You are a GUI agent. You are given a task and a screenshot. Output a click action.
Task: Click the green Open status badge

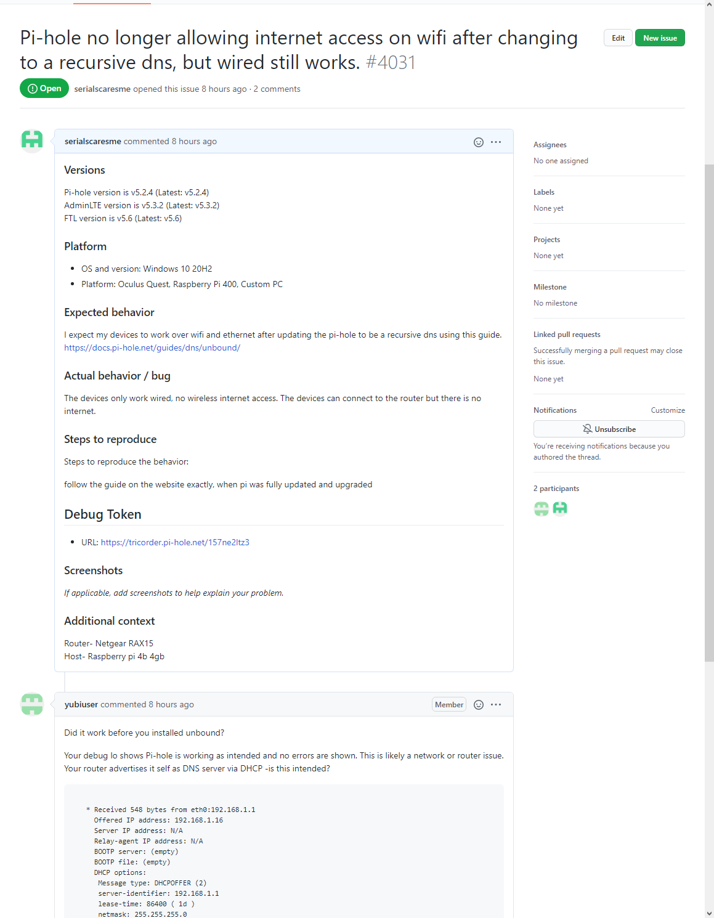[x=44, y=89]
